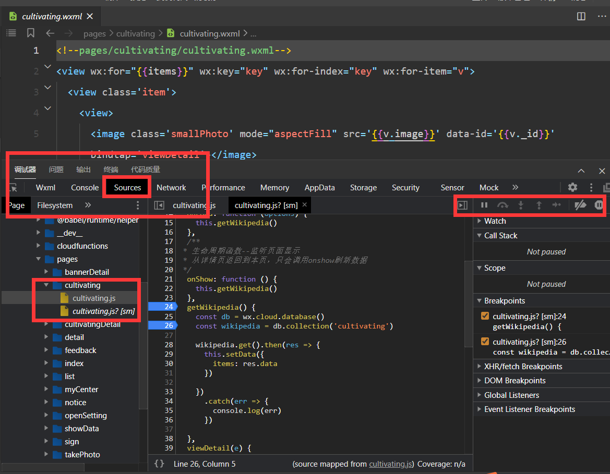Select cultivating.js? [sm] file in tree
Image resolution: width=610 pixels, height=474 pixels.
click(x=103, y=311)
